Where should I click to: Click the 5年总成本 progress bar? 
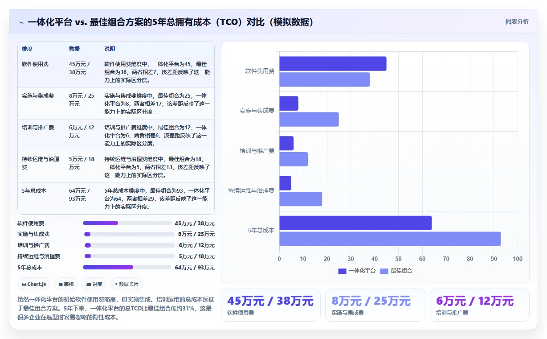[127, 267]
